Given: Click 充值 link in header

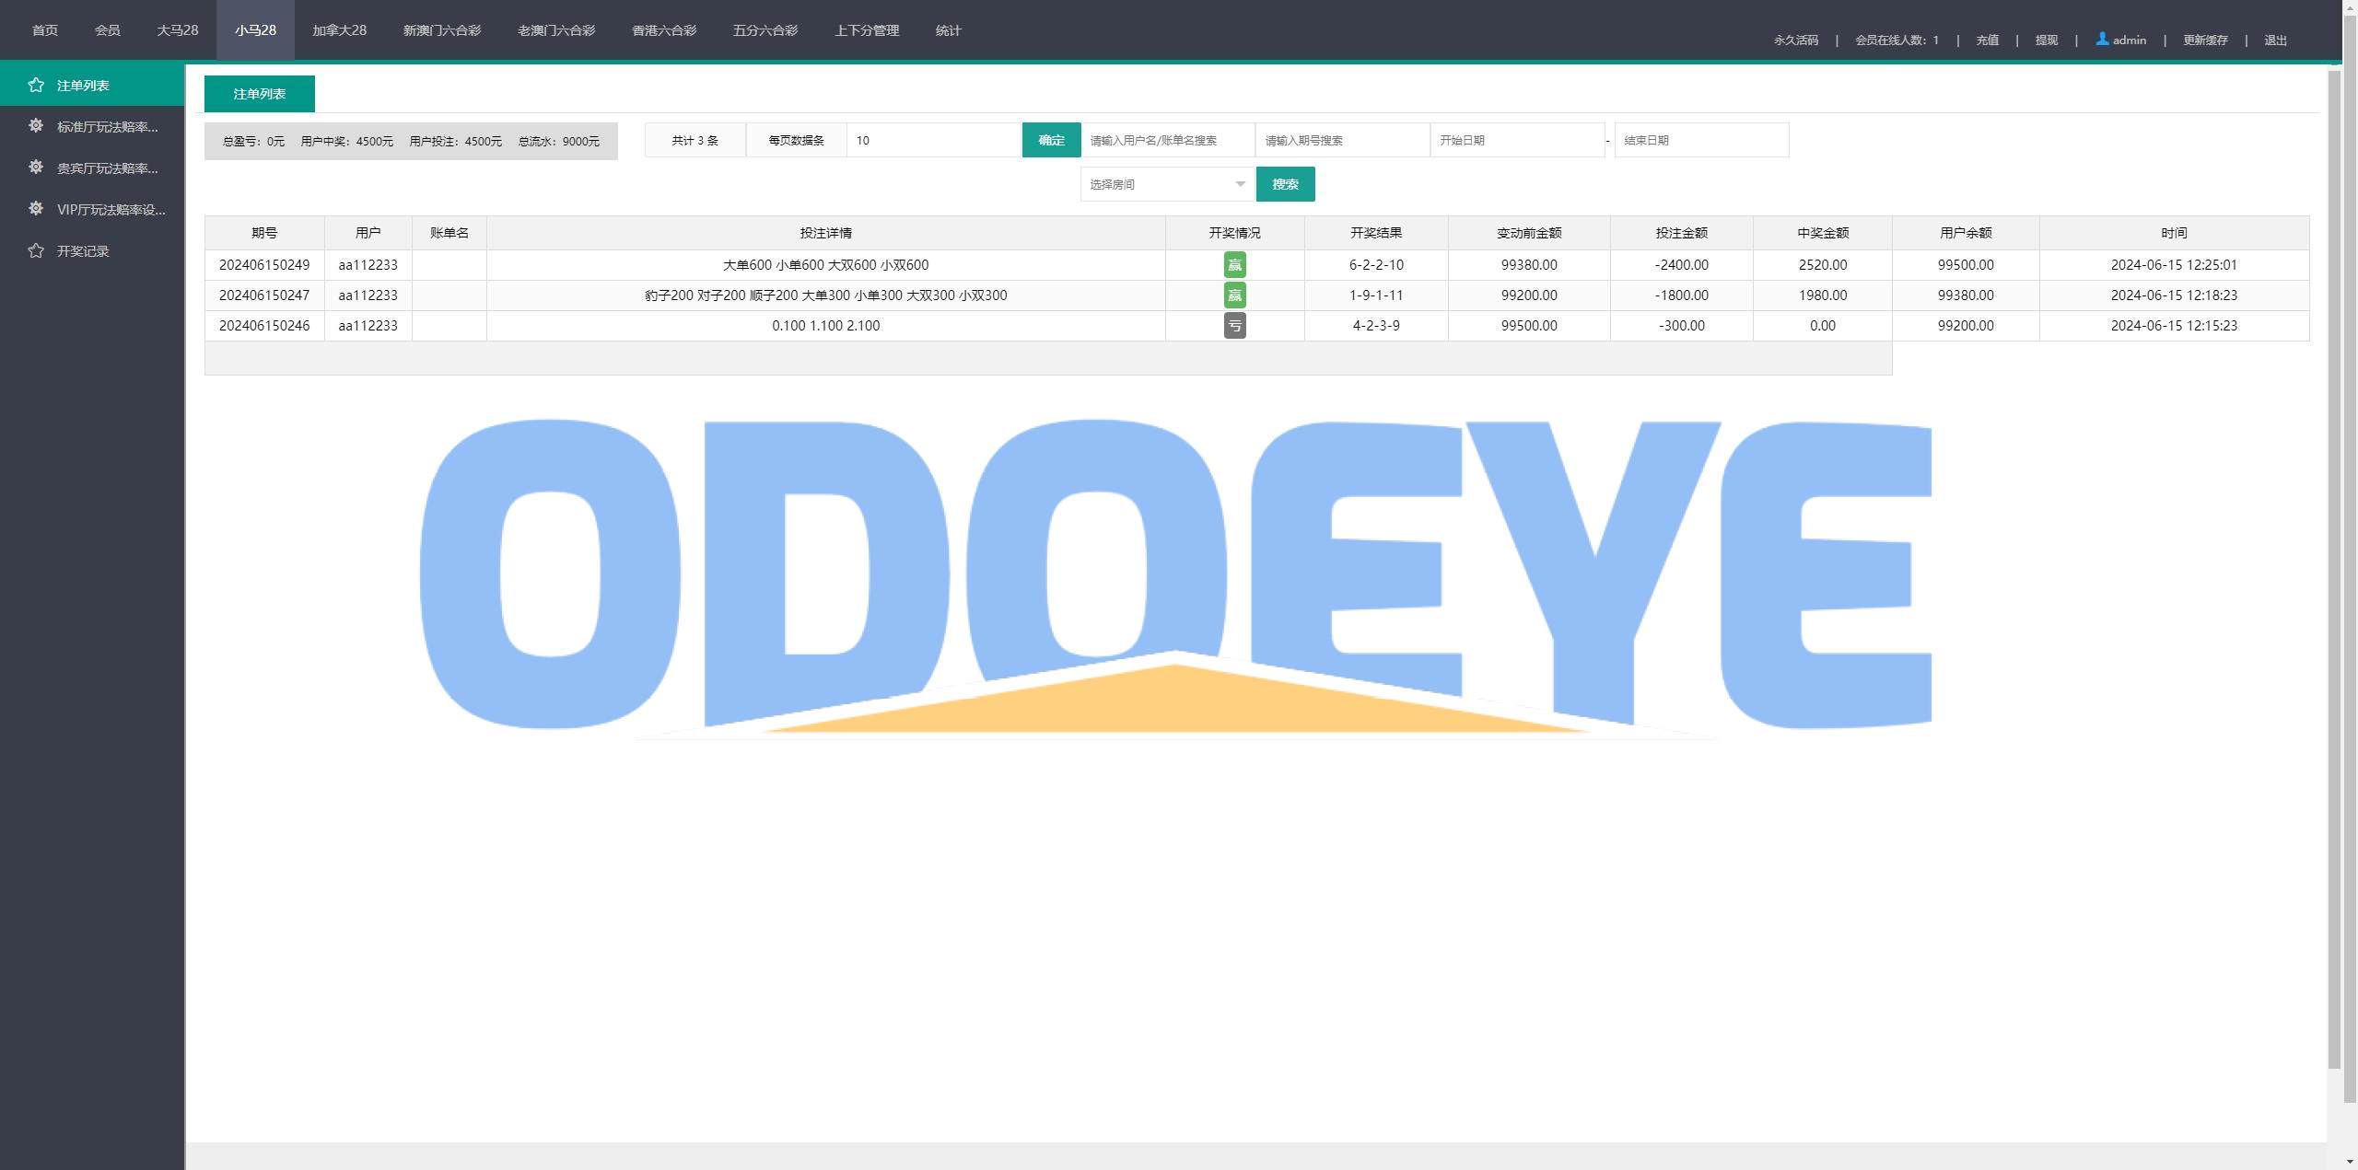Looking at the screenshot, I should [x=1987, y=40].
